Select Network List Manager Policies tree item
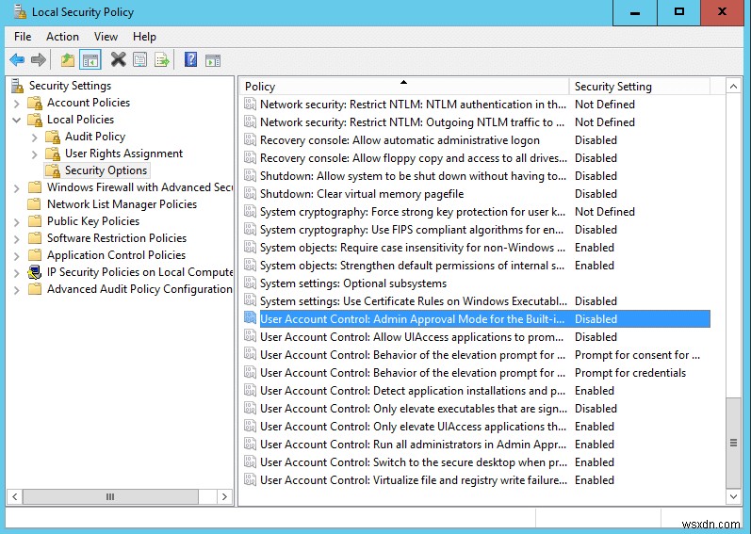 click(x=122, y=204)
